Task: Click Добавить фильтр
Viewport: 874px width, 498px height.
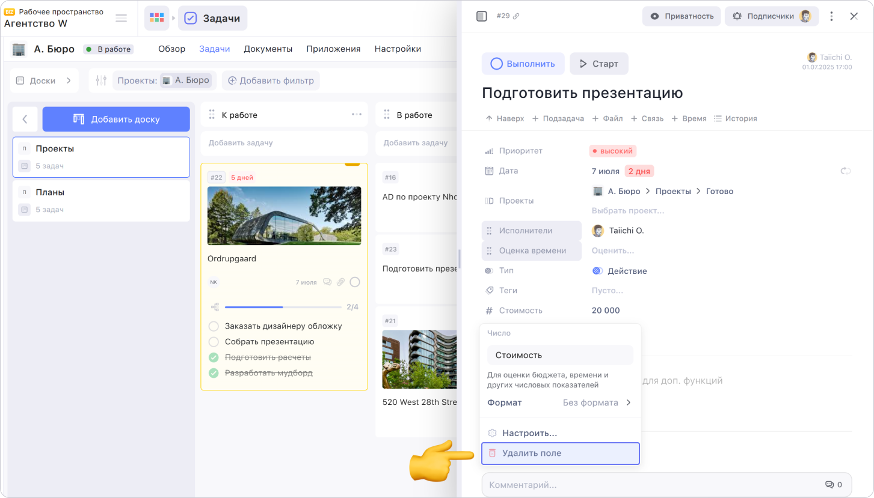Action: pos(271,80)
